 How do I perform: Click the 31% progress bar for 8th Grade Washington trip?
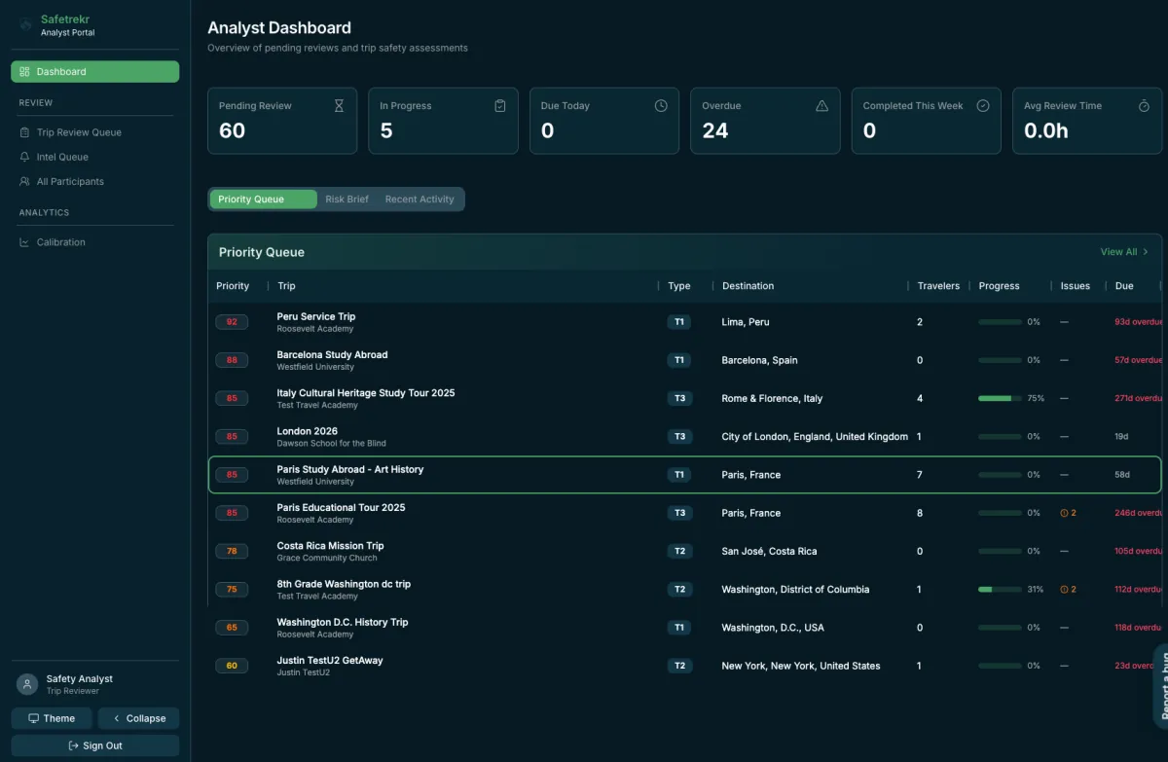(1000, 590)
